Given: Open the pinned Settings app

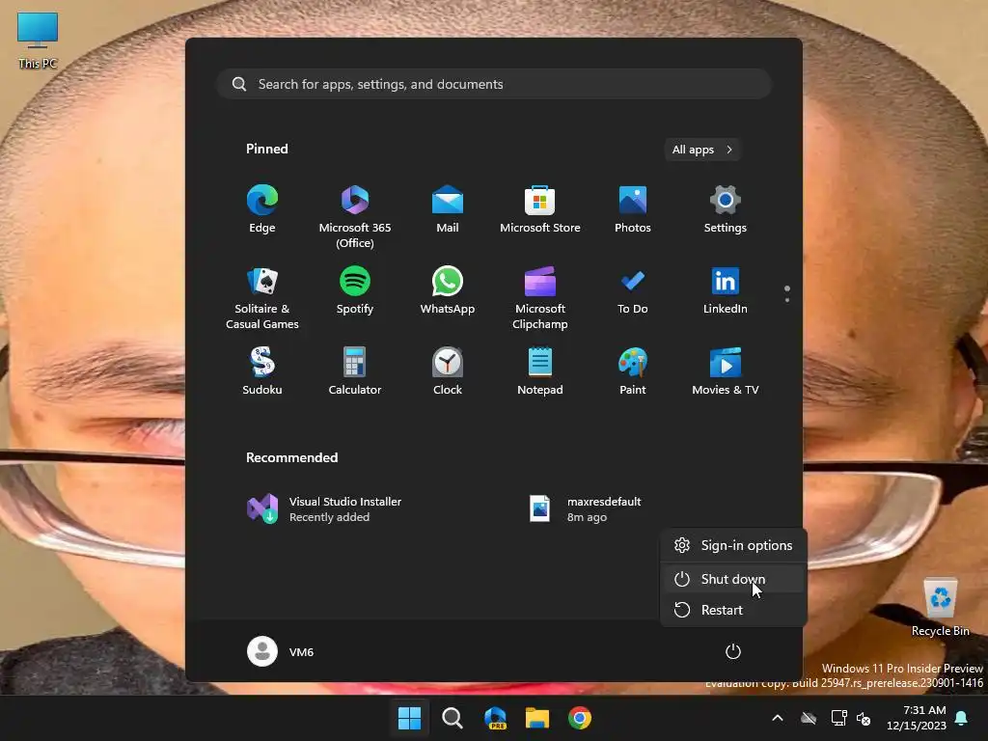Looking at the screenshot, I should (726, 209).
